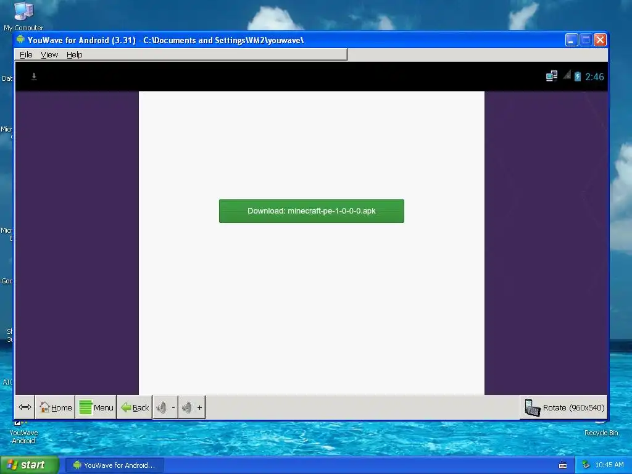This screenshot has height=474, width=632.
Task: Open the View menu
Action: coord(49,55)
